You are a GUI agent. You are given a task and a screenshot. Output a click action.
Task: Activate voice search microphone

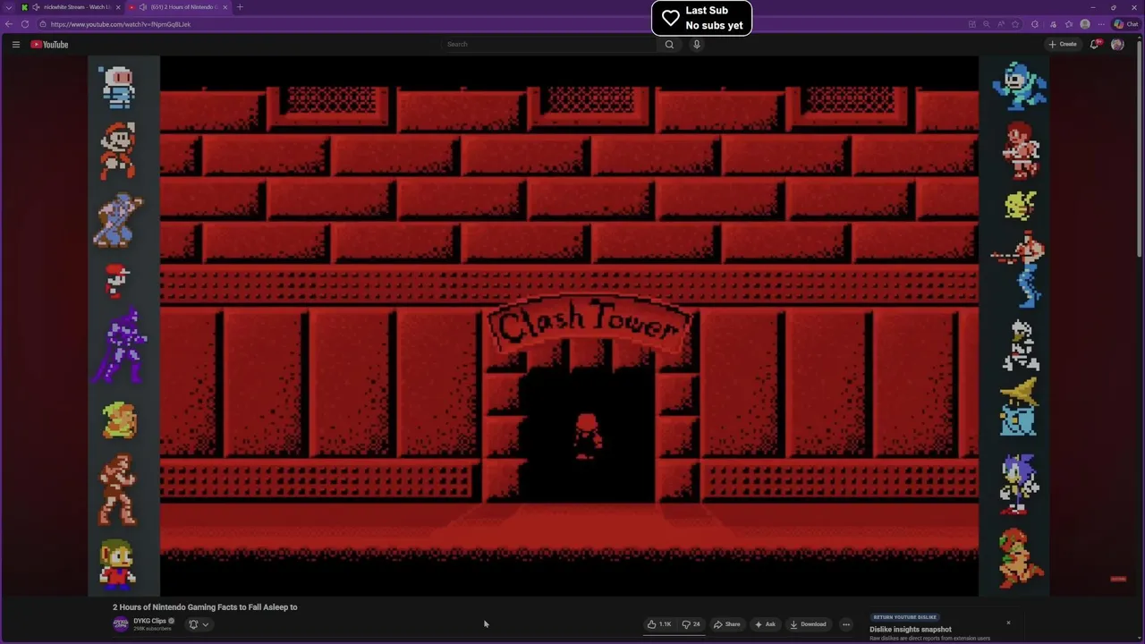click(697, 44)
